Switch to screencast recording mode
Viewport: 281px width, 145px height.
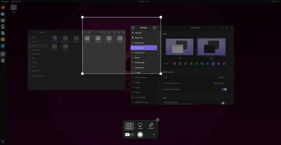[x=132, y=135]
